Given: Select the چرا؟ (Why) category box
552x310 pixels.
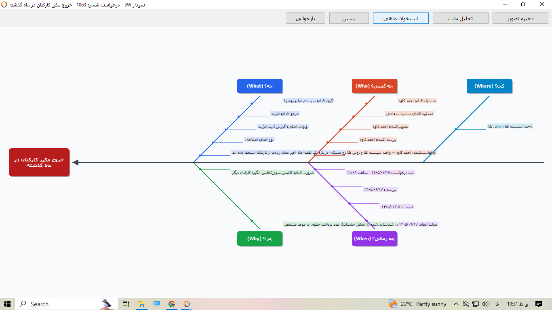Looking at the screenshot, I should click(260, 239).
